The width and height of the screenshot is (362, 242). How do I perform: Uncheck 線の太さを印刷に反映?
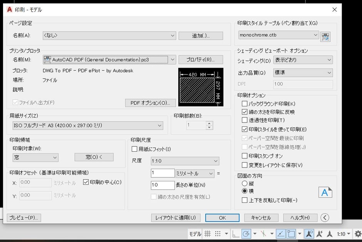coord(245,112)
